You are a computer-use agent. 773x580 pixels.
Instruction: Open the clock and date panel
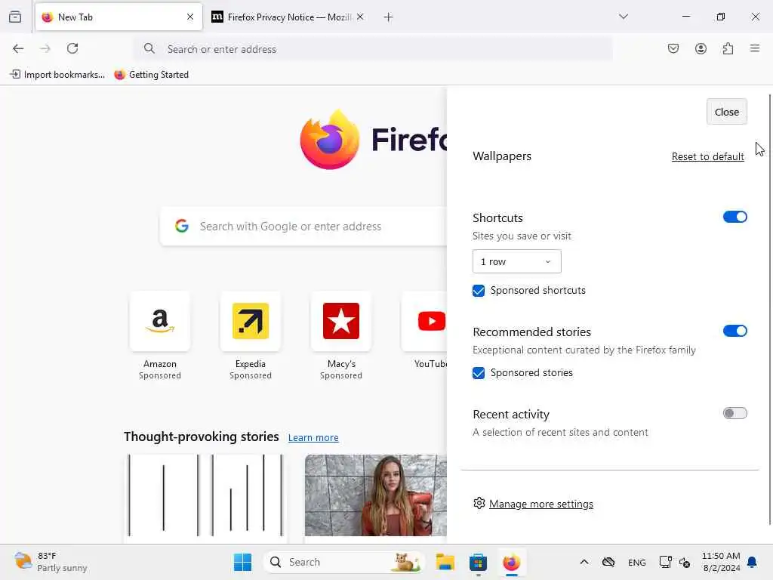[x=721, y=562]
